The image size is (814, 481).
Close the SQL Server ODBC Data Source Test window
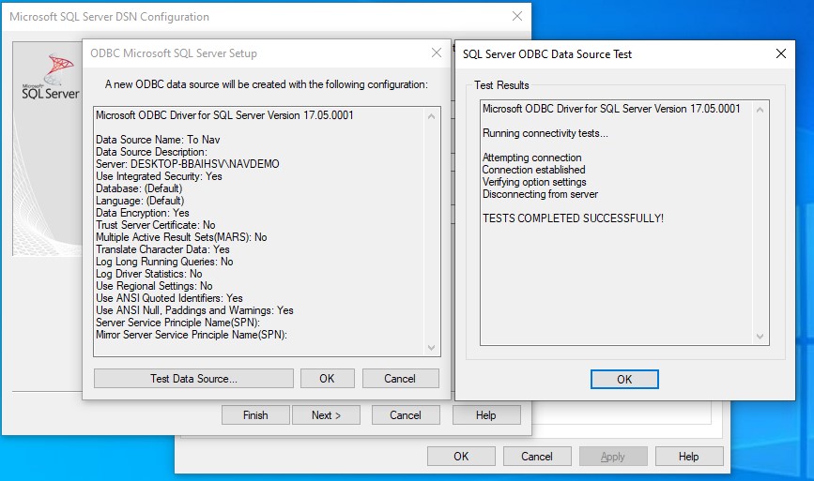(781, 53)
